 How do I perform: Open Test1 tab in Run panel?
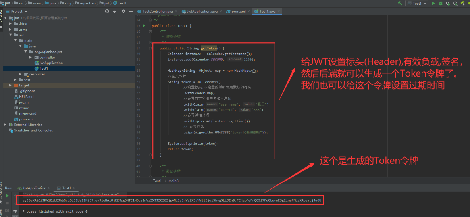64,188
